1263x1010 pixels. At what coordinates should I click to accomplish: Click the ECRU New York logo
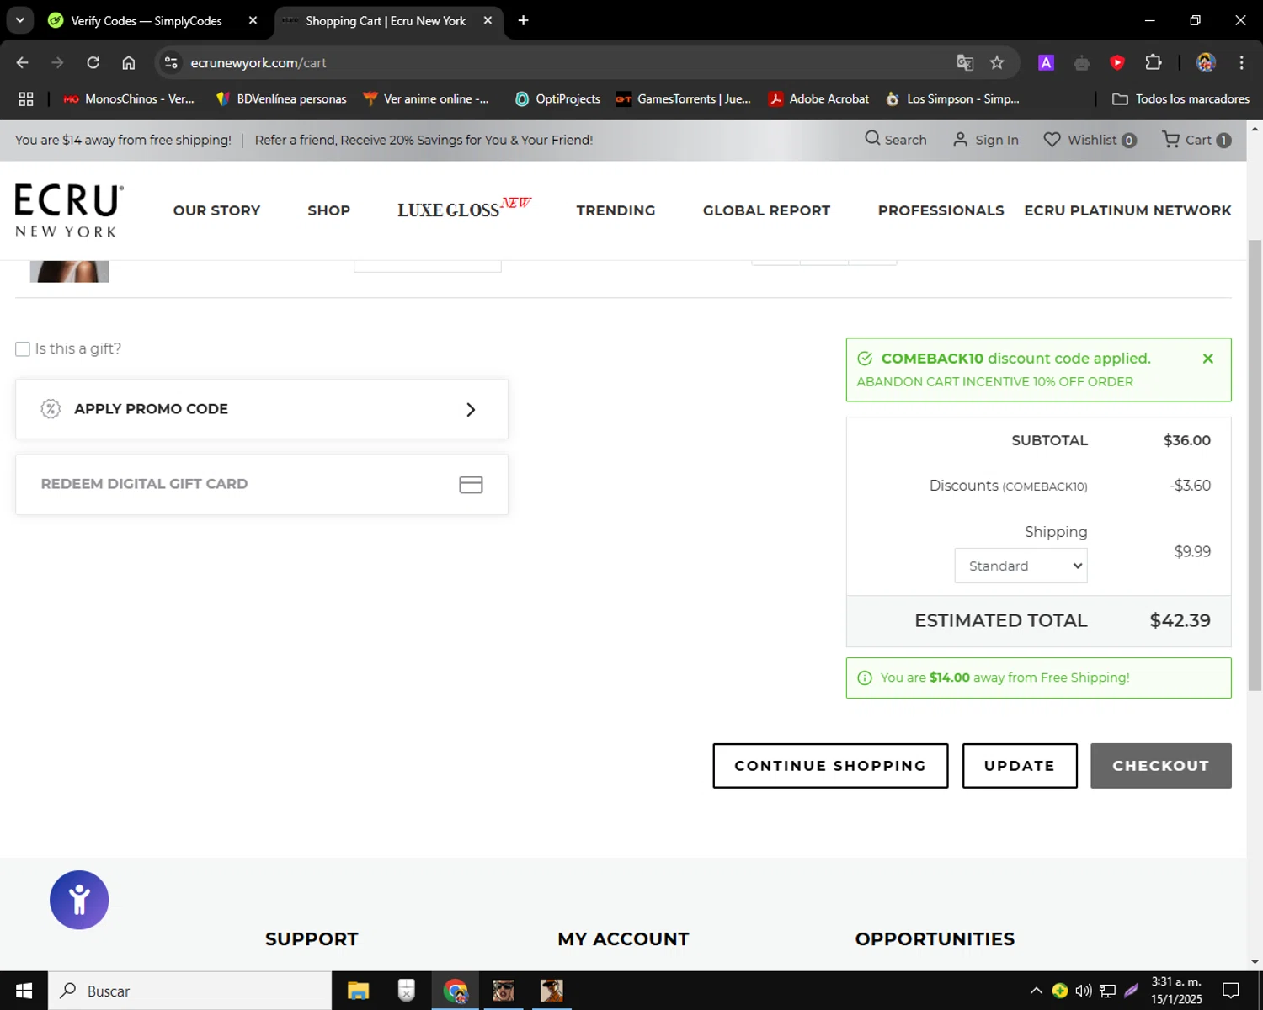69,210
